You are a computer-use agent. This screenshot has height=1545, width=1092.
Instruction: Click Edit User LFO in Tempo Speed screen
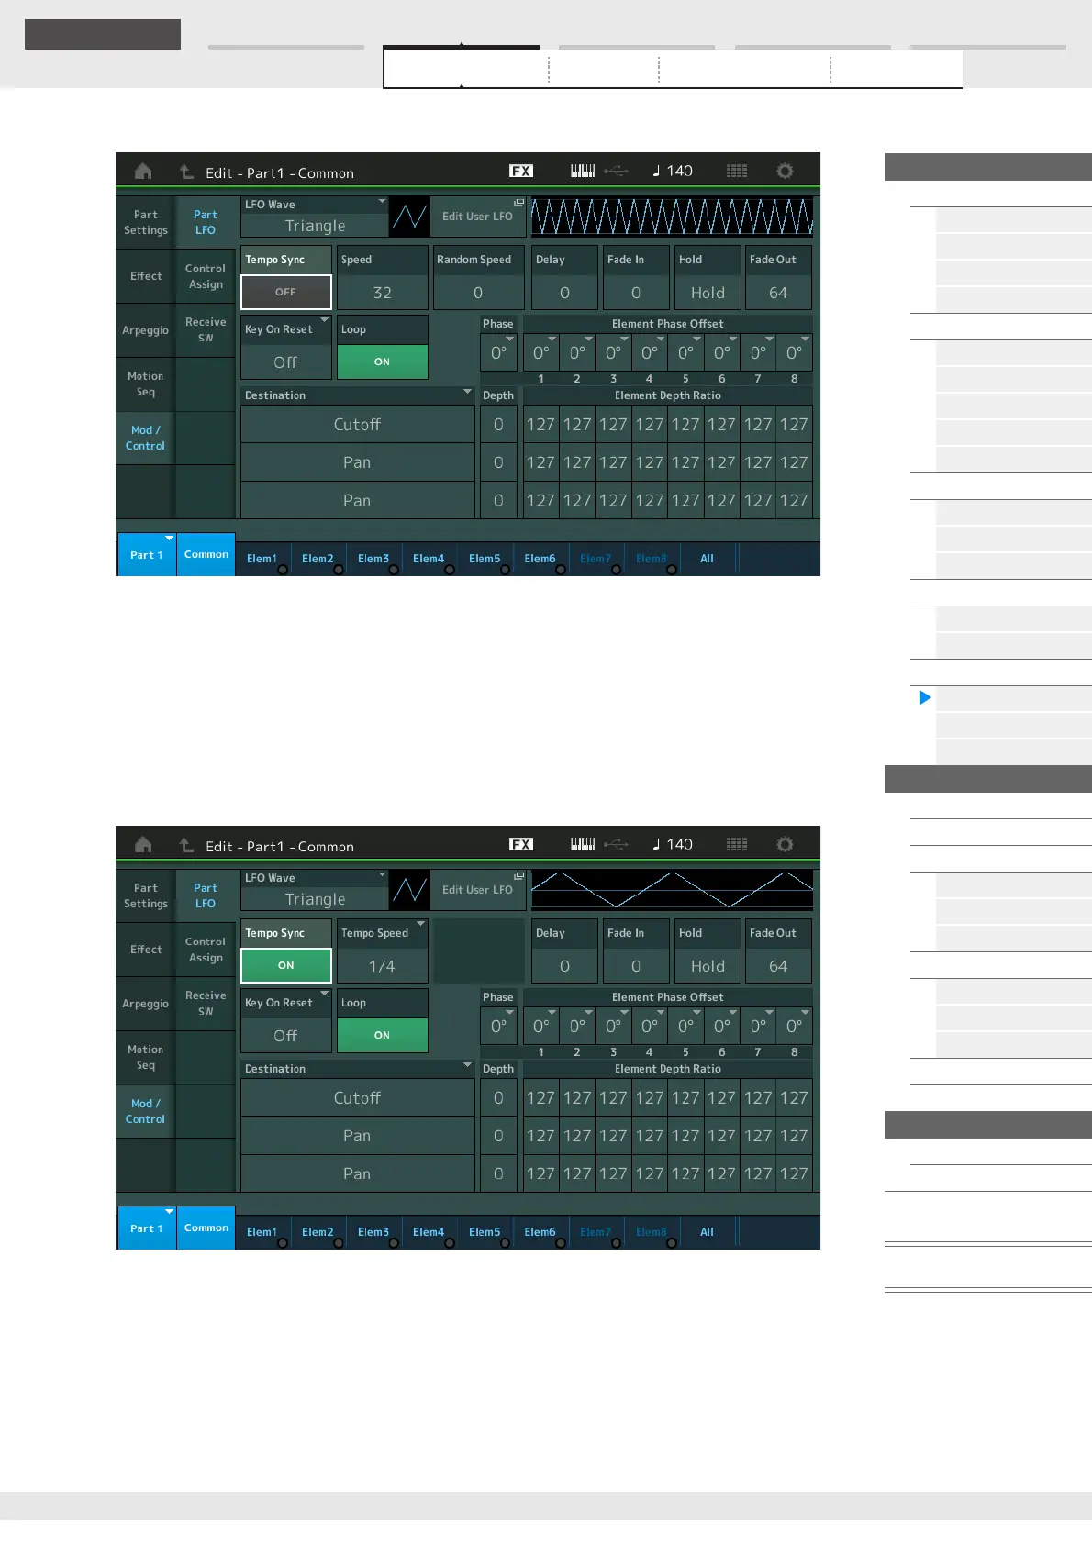pyautogui.click(x=478, y=890)
